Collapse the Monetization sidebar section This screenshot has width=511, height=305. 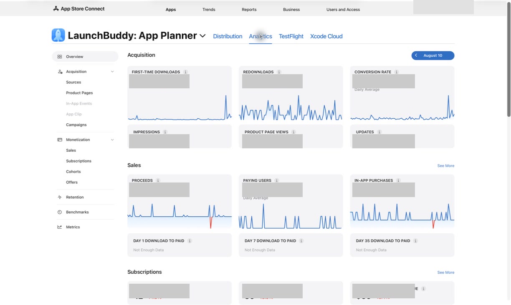(x=112, y=140)
